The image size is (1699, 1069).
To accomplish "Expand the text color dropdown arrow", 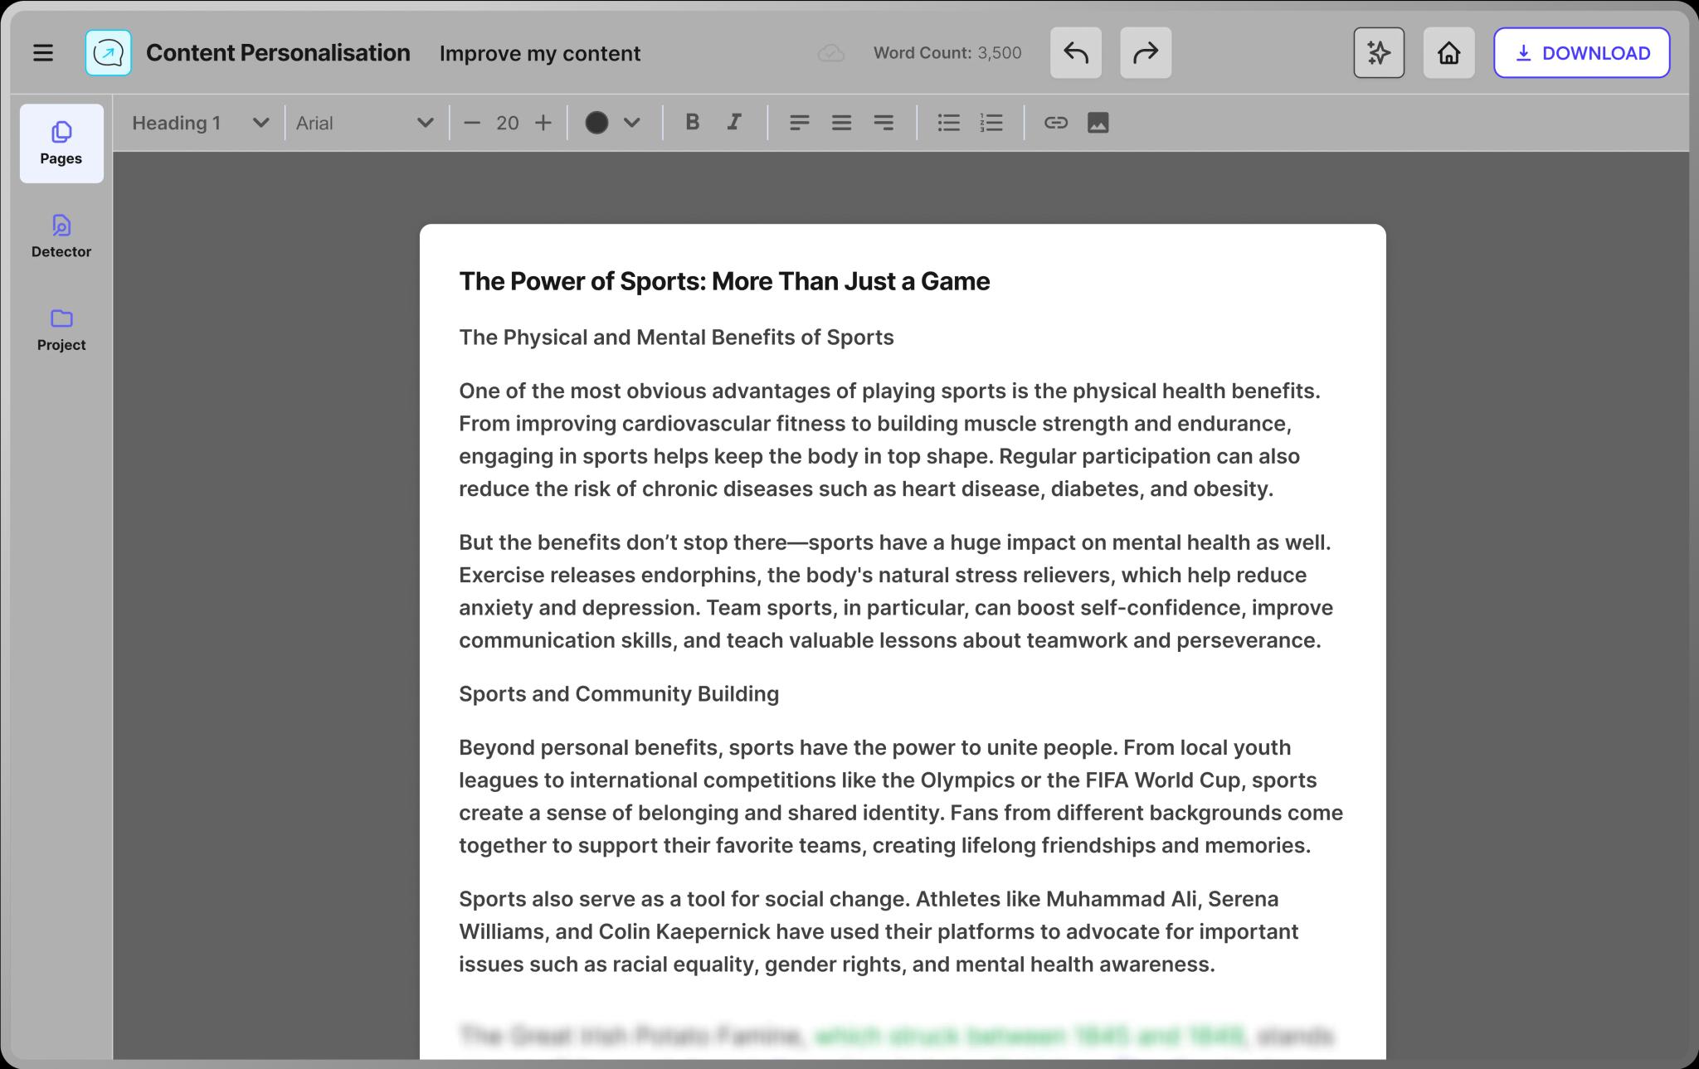I will coord(632,123).
